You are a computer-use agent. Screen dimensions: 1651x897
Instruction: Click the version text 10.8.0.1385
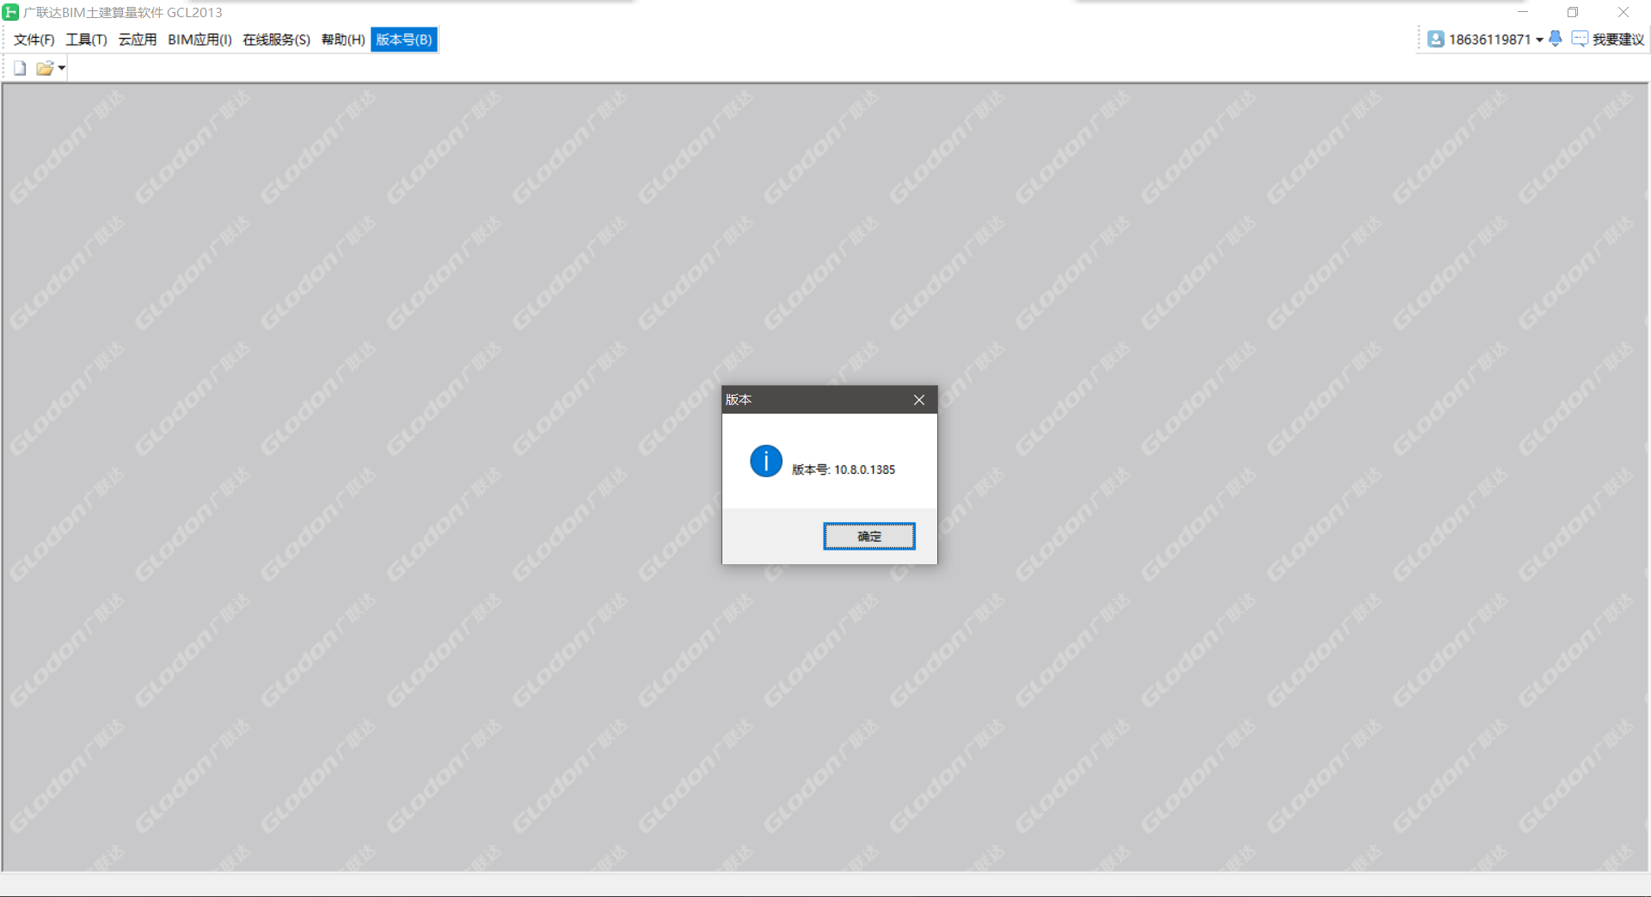pyautogui.click(x=864, y=470)
